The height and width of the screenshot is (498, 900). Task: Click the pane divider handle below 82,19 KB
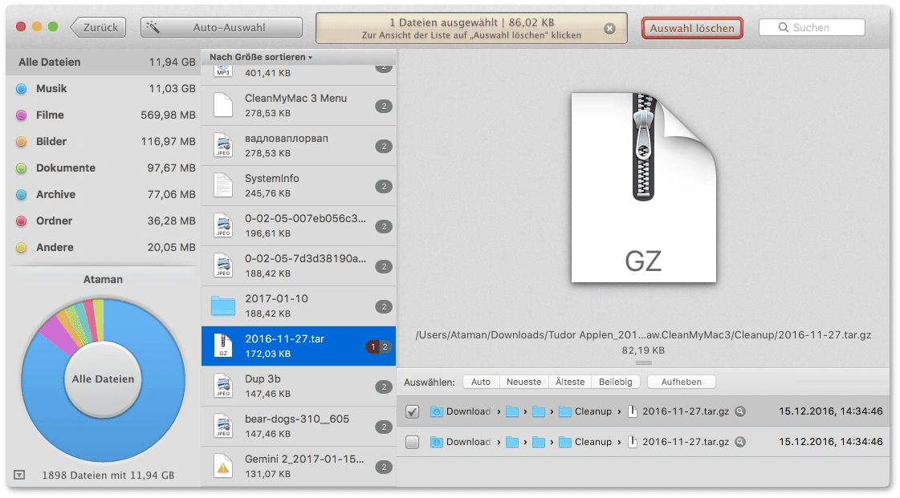643,362
